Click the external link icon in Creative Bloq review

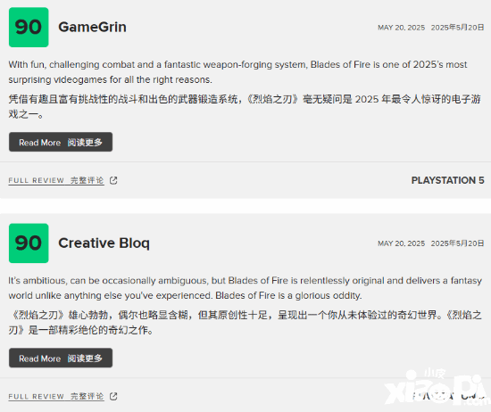tap(113, 396)
